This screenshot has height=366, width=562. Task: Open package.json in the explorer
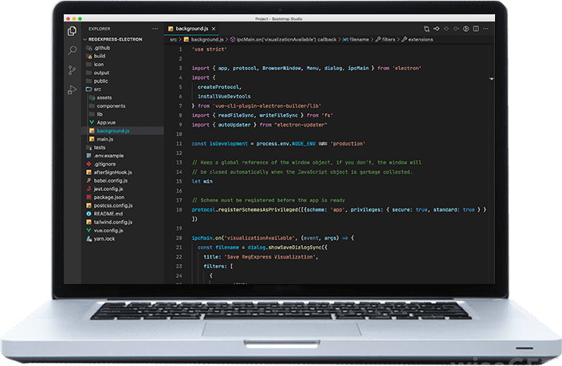click(x=110, y=196)
